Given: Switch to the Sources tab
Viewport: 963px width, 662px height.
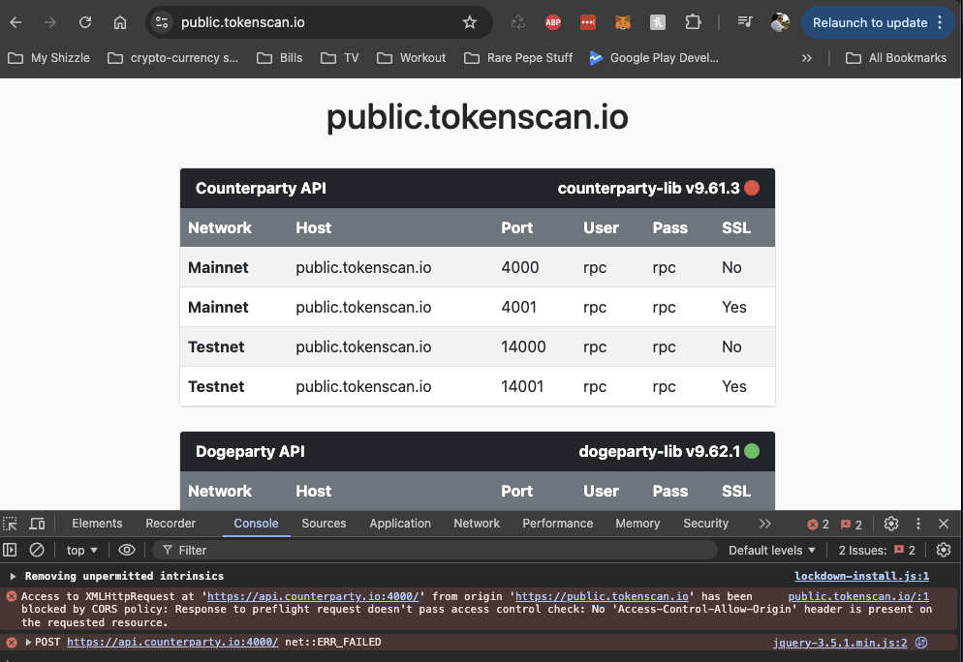Looking at the screenshot, I should [x=324, y=524].
